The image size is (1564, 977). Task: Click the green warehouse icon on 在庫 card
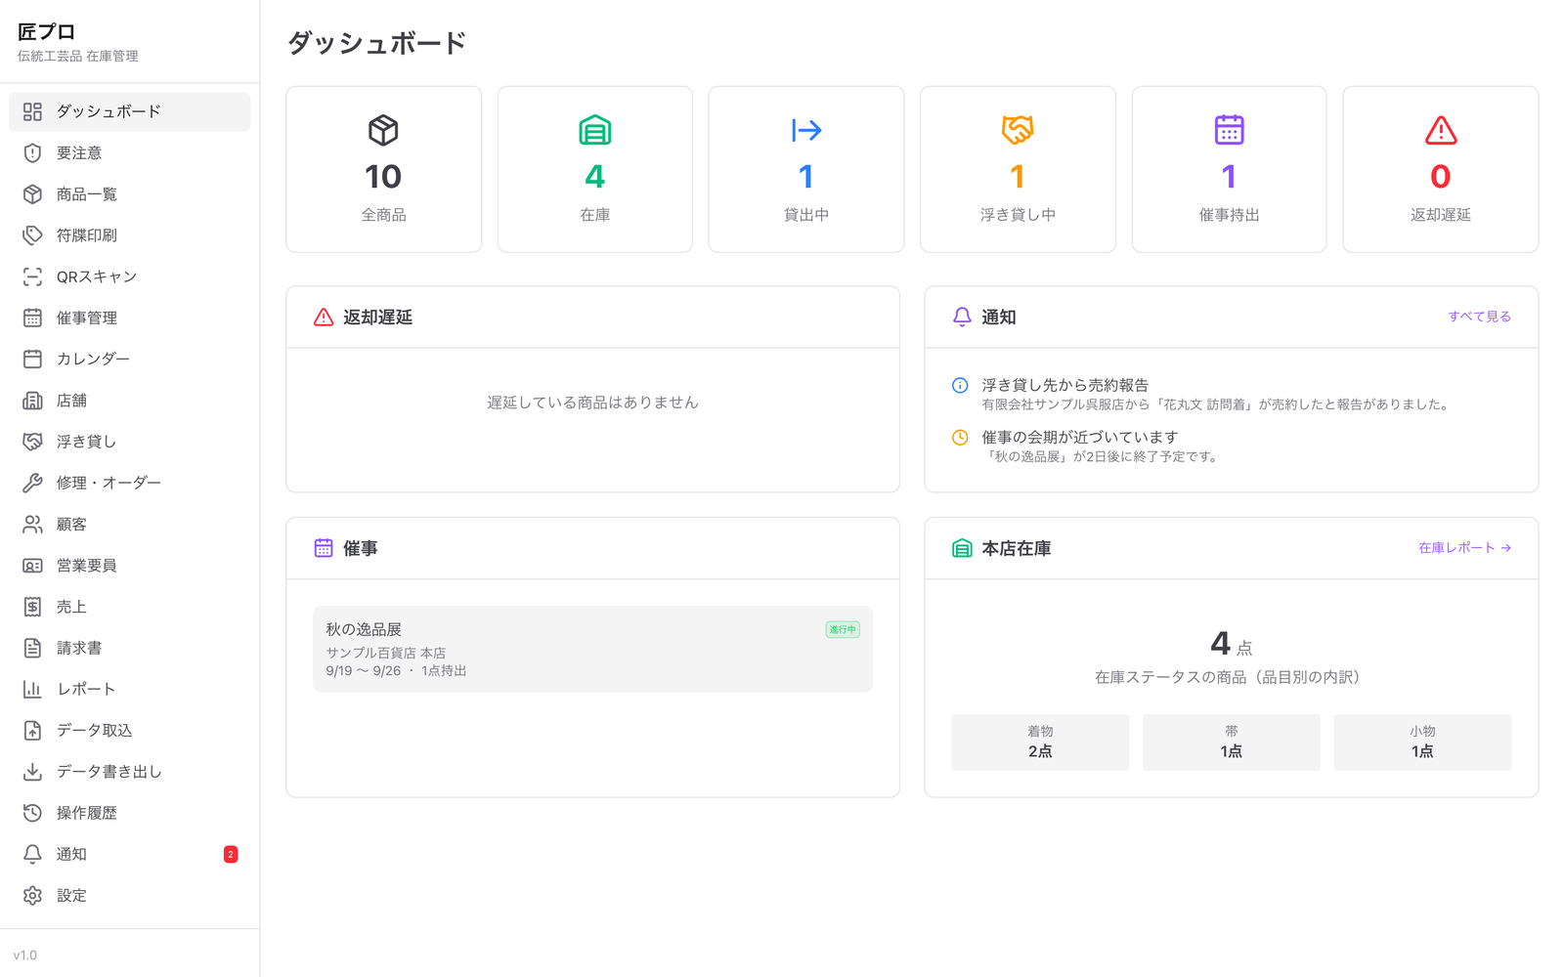(x=595, y=130)
